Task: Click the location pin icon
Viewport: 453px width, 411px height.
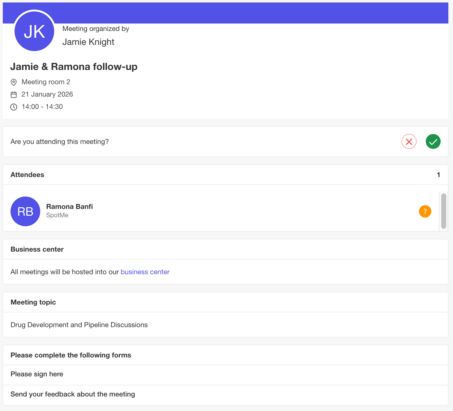Action: [14, 82]
